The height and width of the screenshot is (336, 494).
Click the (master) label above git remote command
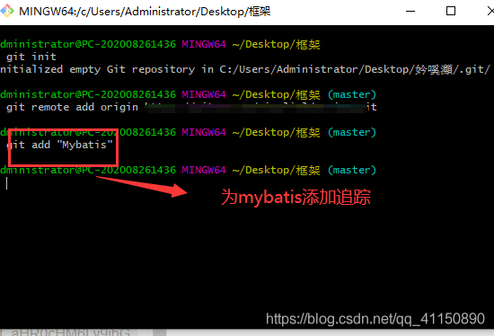pyautogui.click(x=352, y=94)
